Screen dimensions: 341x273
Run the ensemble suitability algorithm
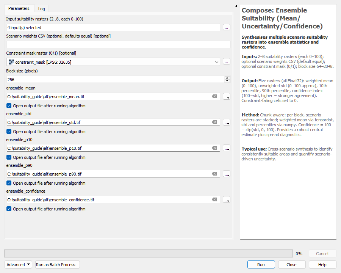point(261,265)
